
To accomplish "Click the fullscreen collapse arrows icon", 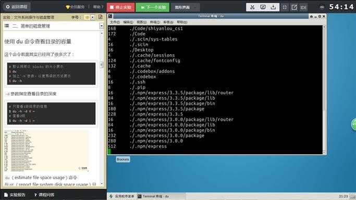I will (285, 7).
